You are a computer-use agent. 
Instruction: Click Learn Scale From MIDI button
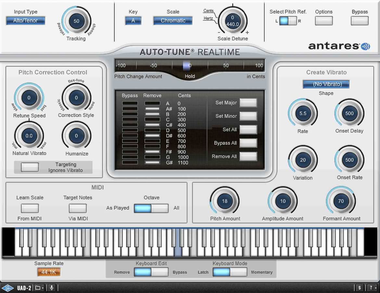pyautogui.click(x=30, y=208)
